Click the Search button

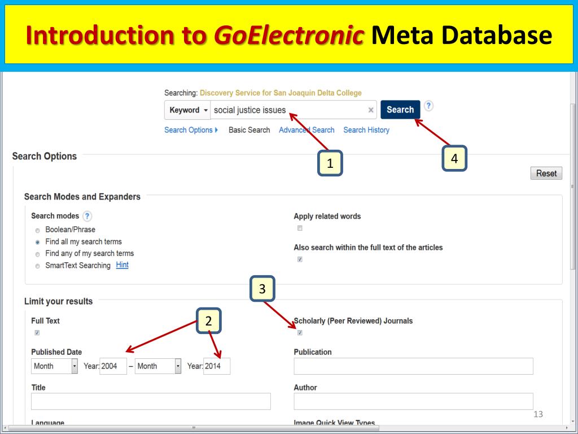pyautogui.click(x=400, y=110)
